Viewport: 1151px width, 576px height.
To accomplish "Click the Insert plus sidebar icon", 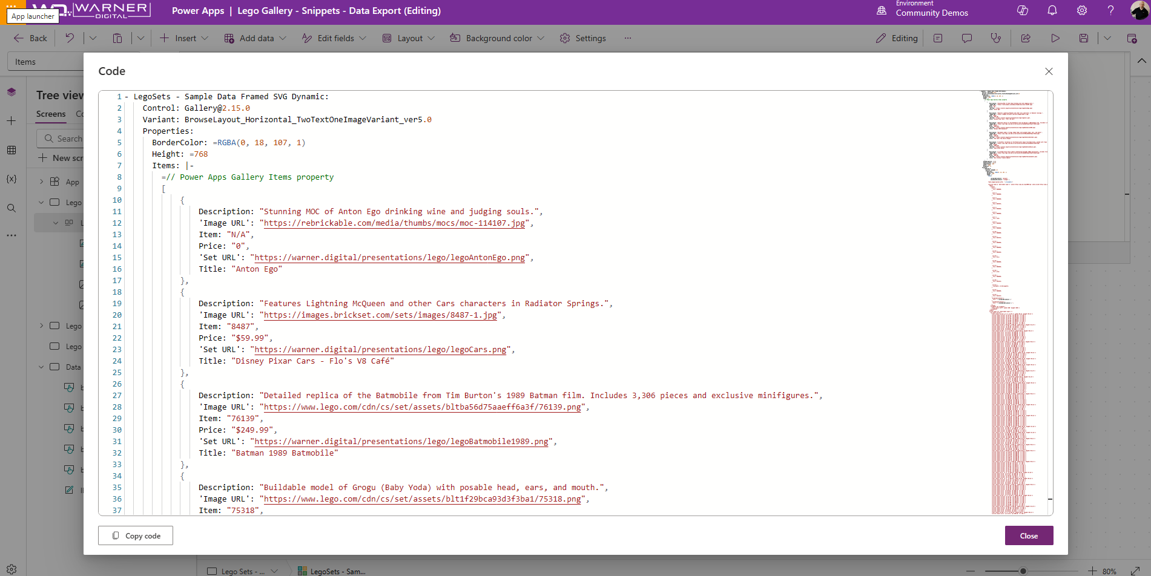I will [12, 121].
